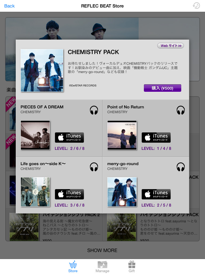
Task: Tap the PIECES OF A DREAM album cover
Action: coord(35,135)
